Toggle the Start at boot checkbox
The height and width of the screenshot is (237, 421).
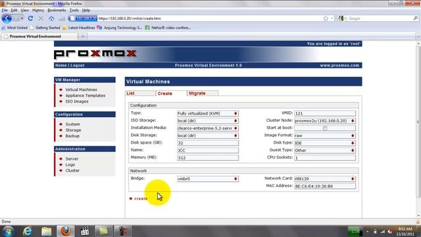click(325, 128)
